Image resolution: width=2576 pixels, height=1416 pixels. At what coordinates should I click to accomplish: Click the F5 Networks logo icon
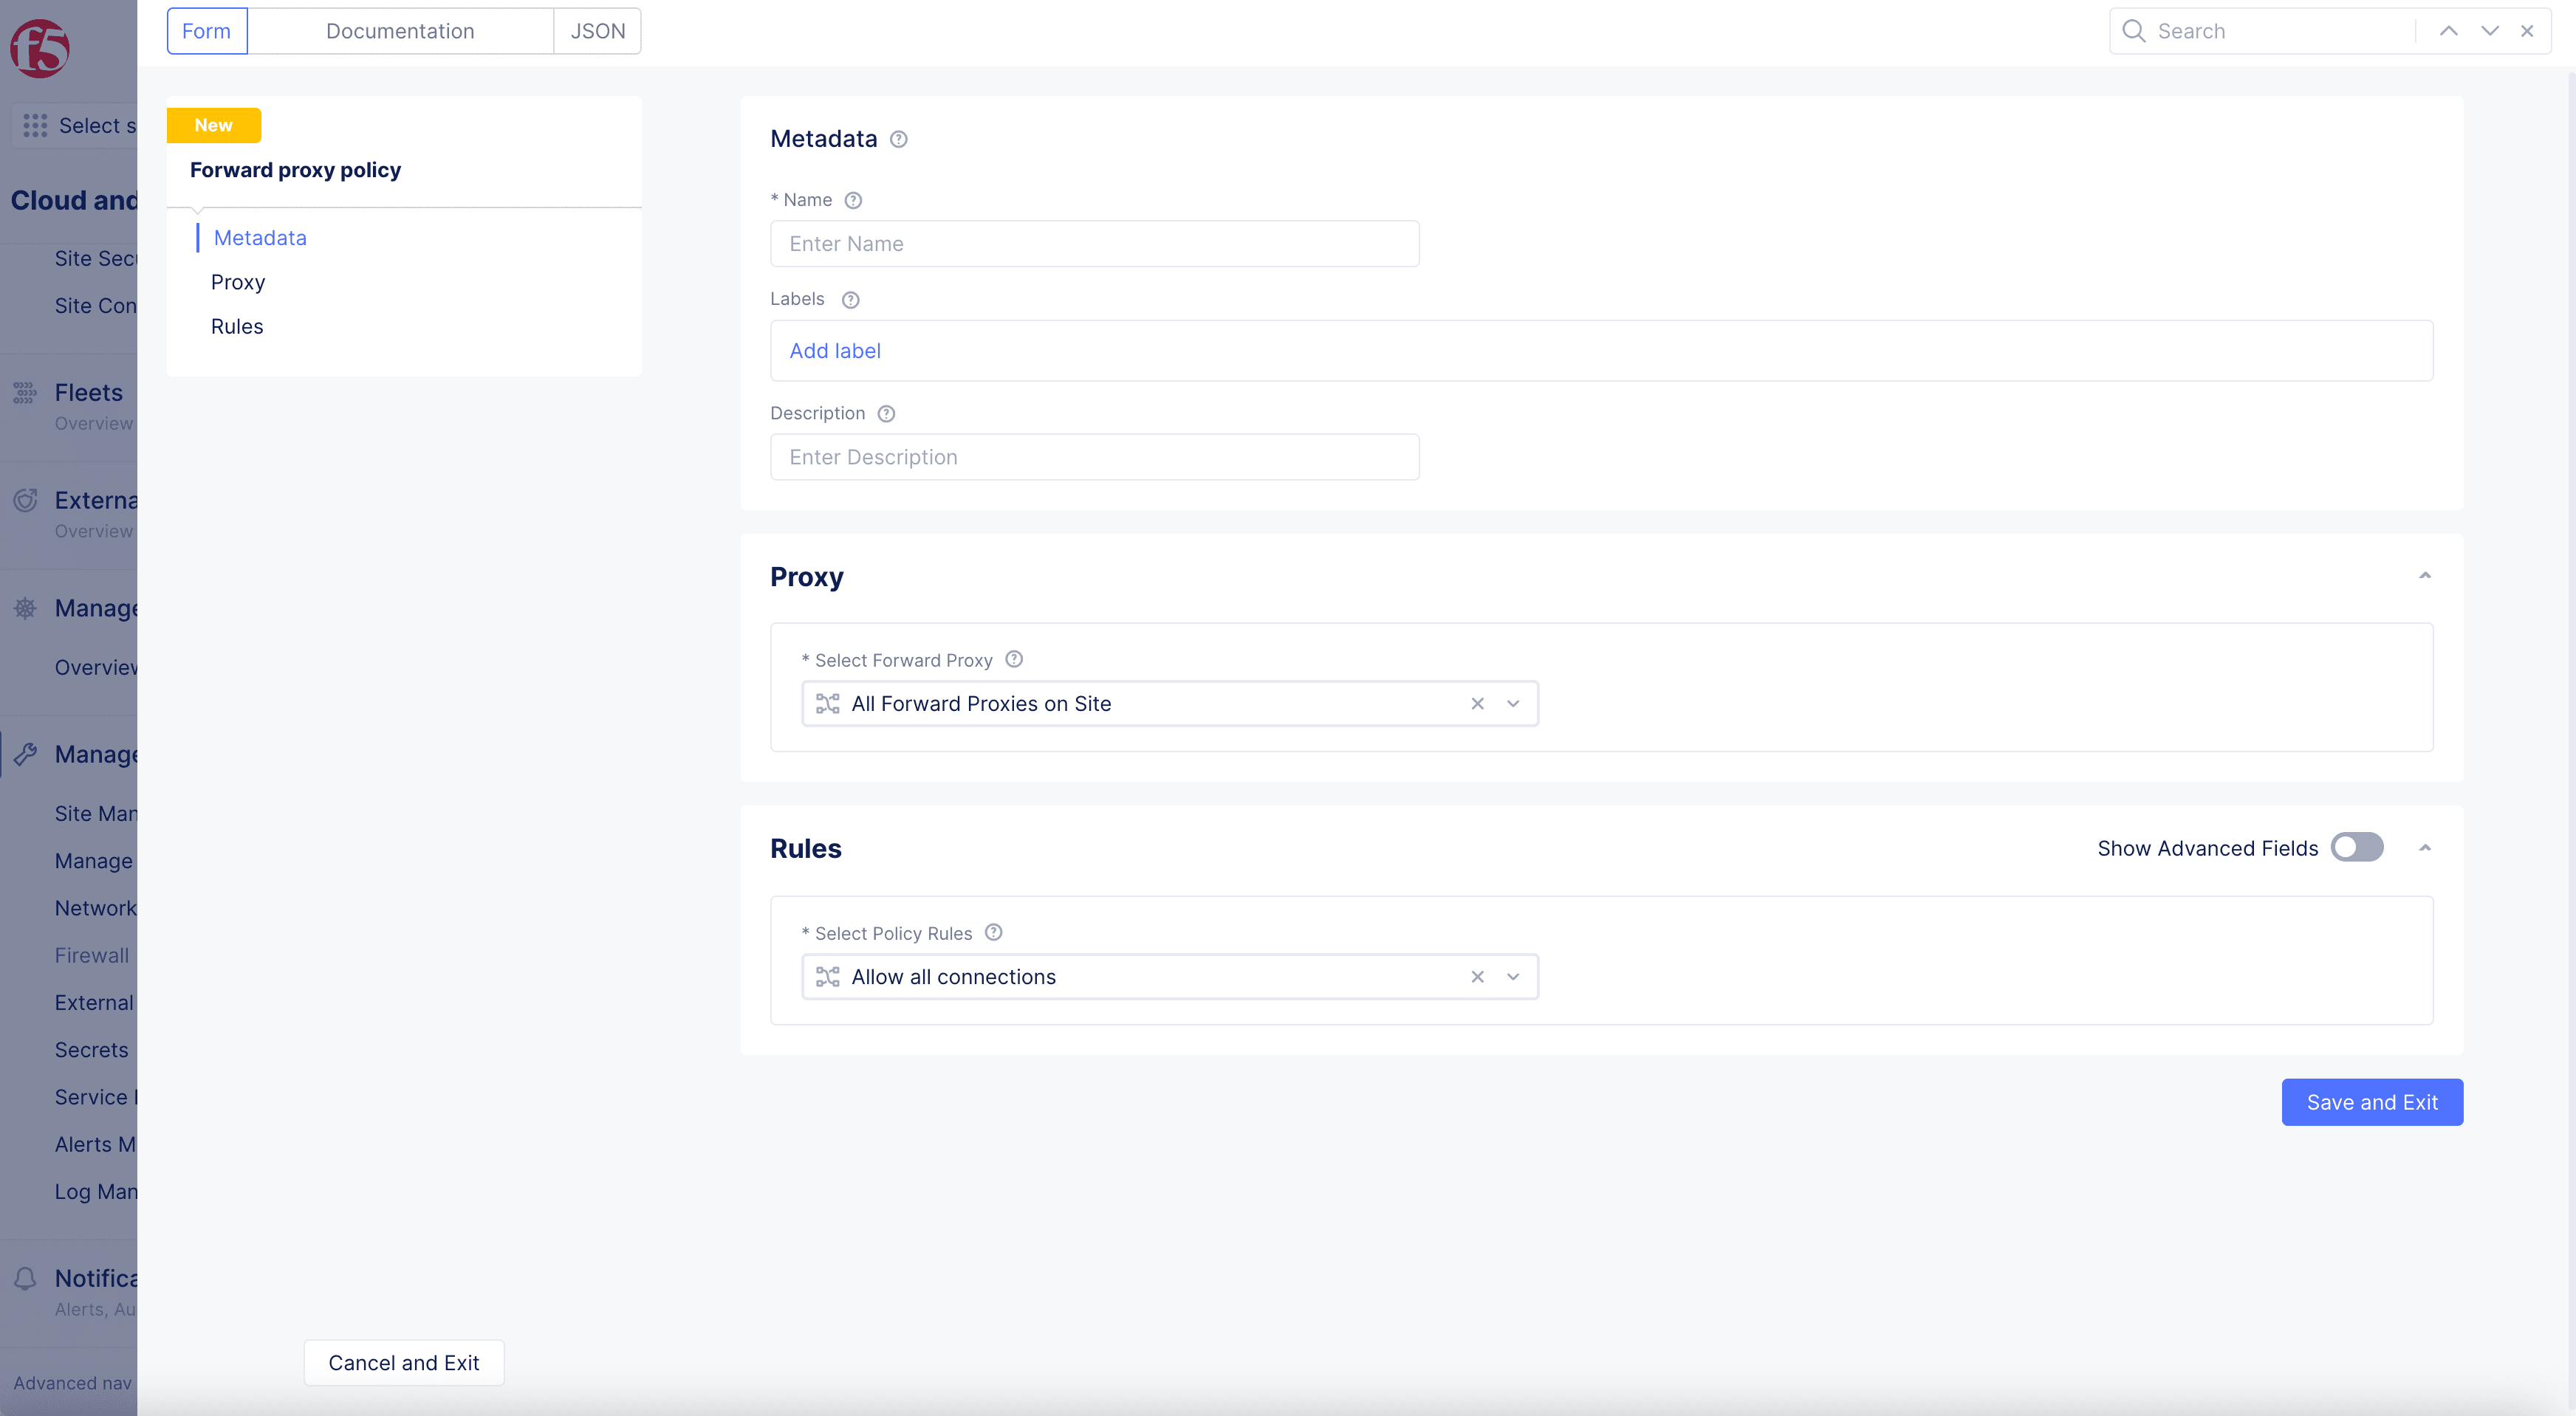tap(42, 49)
